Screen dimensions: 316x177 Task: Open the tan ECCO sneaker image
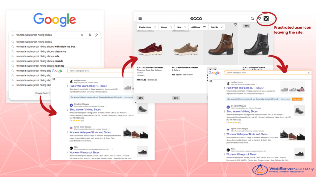(185, 49)
